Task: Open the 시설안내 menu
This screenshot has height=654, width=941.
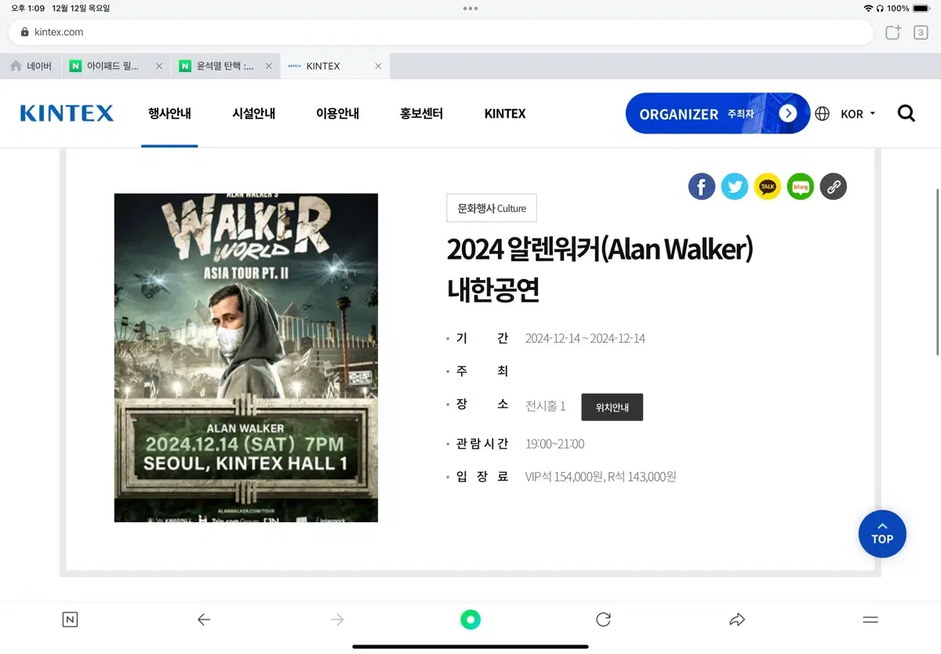Action: point(253,114)
